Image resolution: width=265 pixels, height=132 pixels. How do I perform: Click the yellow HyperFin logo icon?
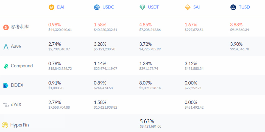(x=5, y=125)
